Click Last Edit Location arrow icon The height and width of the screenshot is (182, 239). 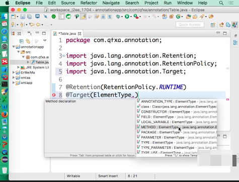pyautogui.click(x=31, y=25)
